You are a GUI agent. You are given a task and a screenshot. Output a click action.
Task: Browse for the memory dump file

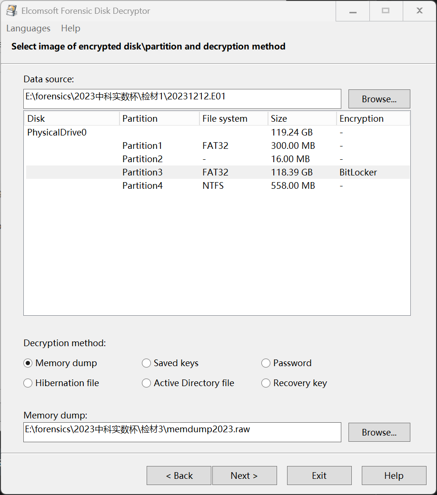point(379,432)
